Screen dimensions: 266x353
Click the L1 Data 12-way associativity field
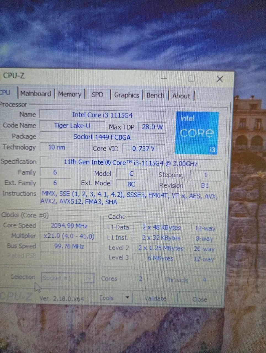tap(205, 228)
